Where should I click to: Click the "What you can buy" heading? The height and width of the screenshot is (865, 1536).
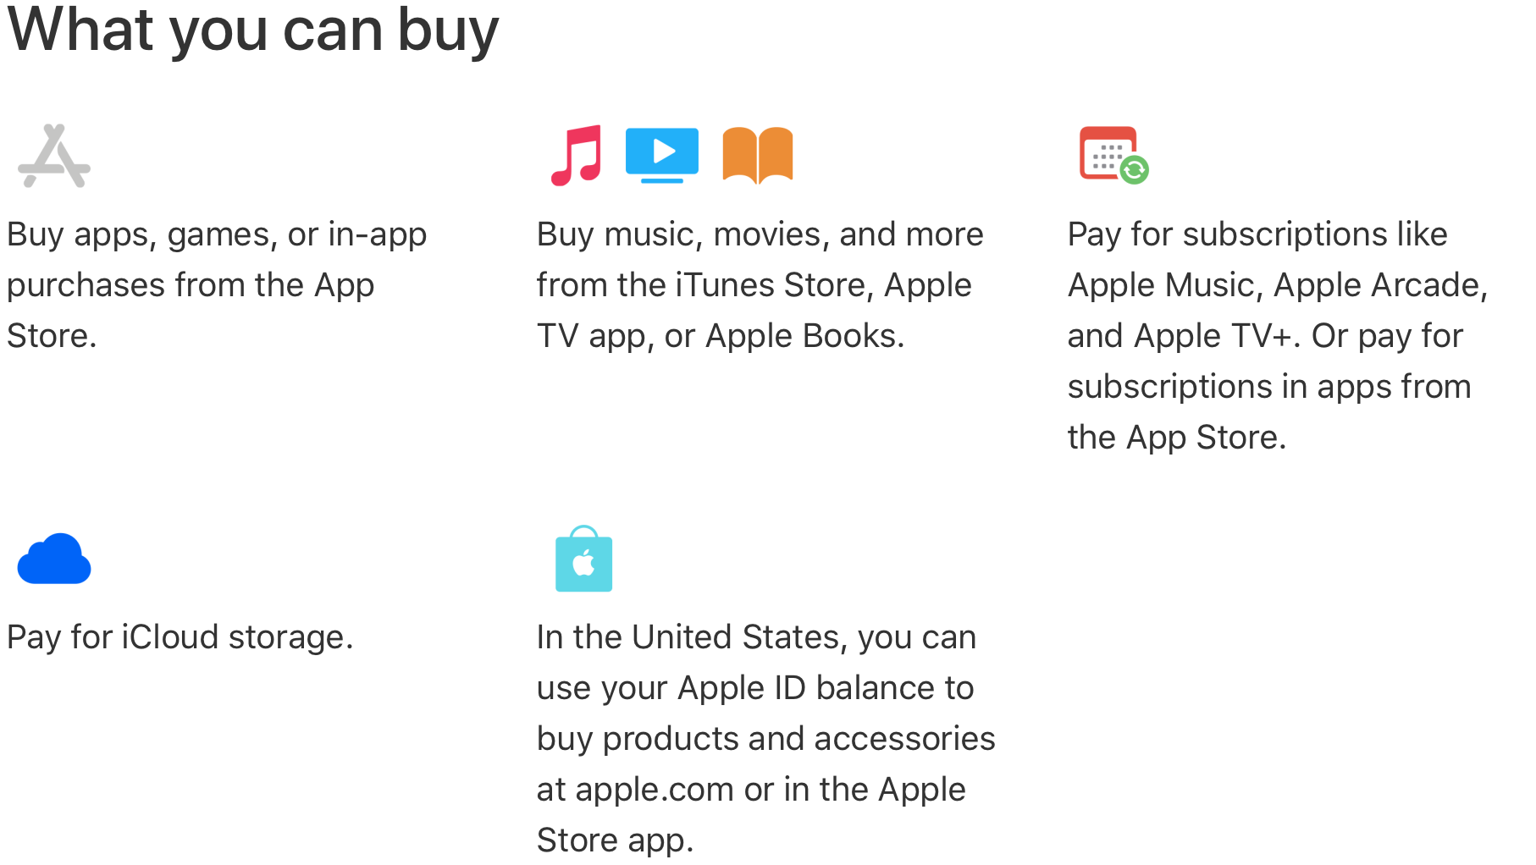253,30
